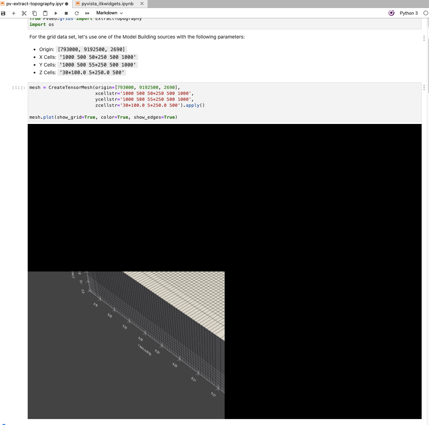Open the Markdown cell type dropdown
Image resolution: width=429 pixels, height=425 pixels.
[x=109, y=13]
